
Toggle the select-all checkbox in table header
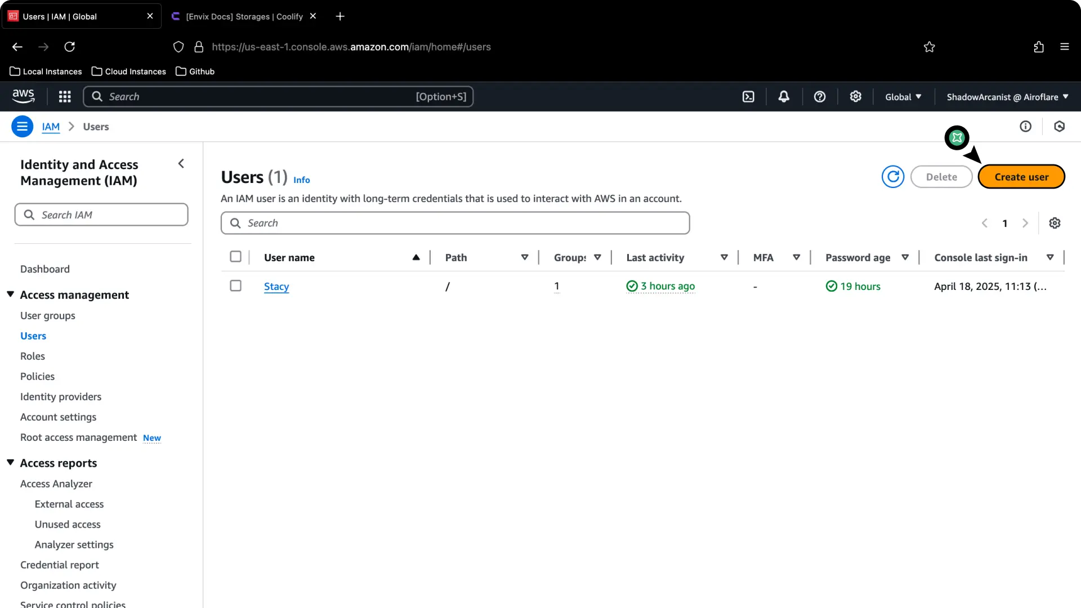click(x=235, y=256)
